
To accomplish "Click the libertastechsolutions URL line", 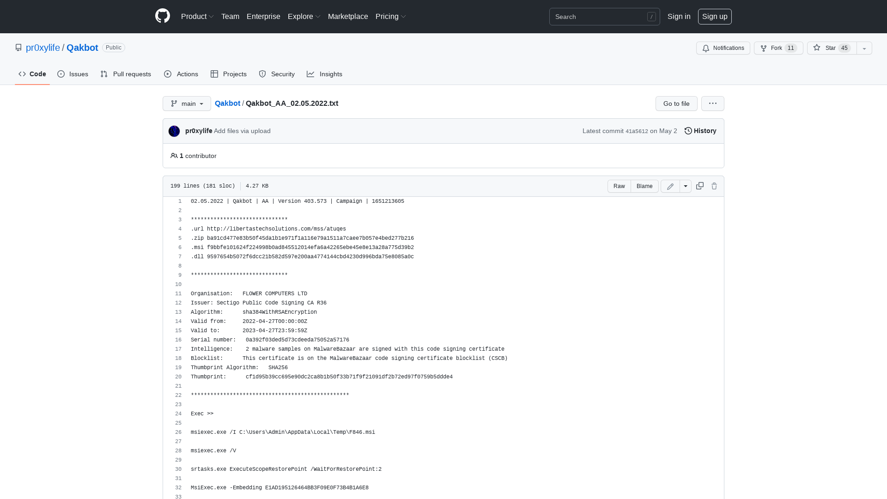I will [268, 229].
